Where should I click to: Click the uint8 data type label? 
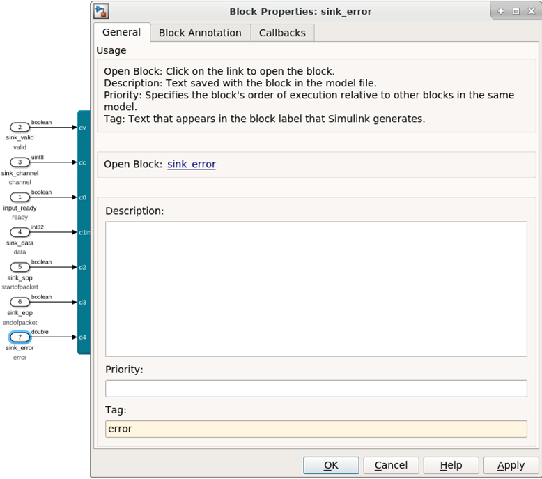pos(38,157)
